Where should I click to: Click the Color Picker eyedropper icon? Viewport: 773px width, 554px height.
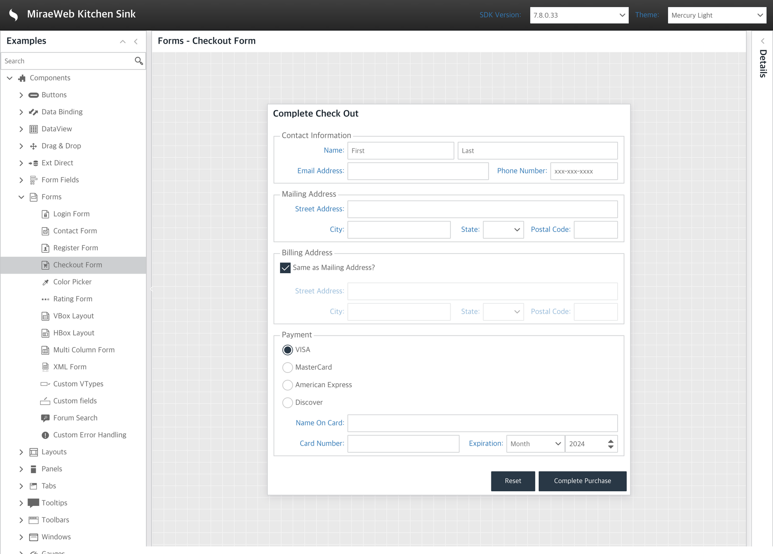tap(45, 282)
